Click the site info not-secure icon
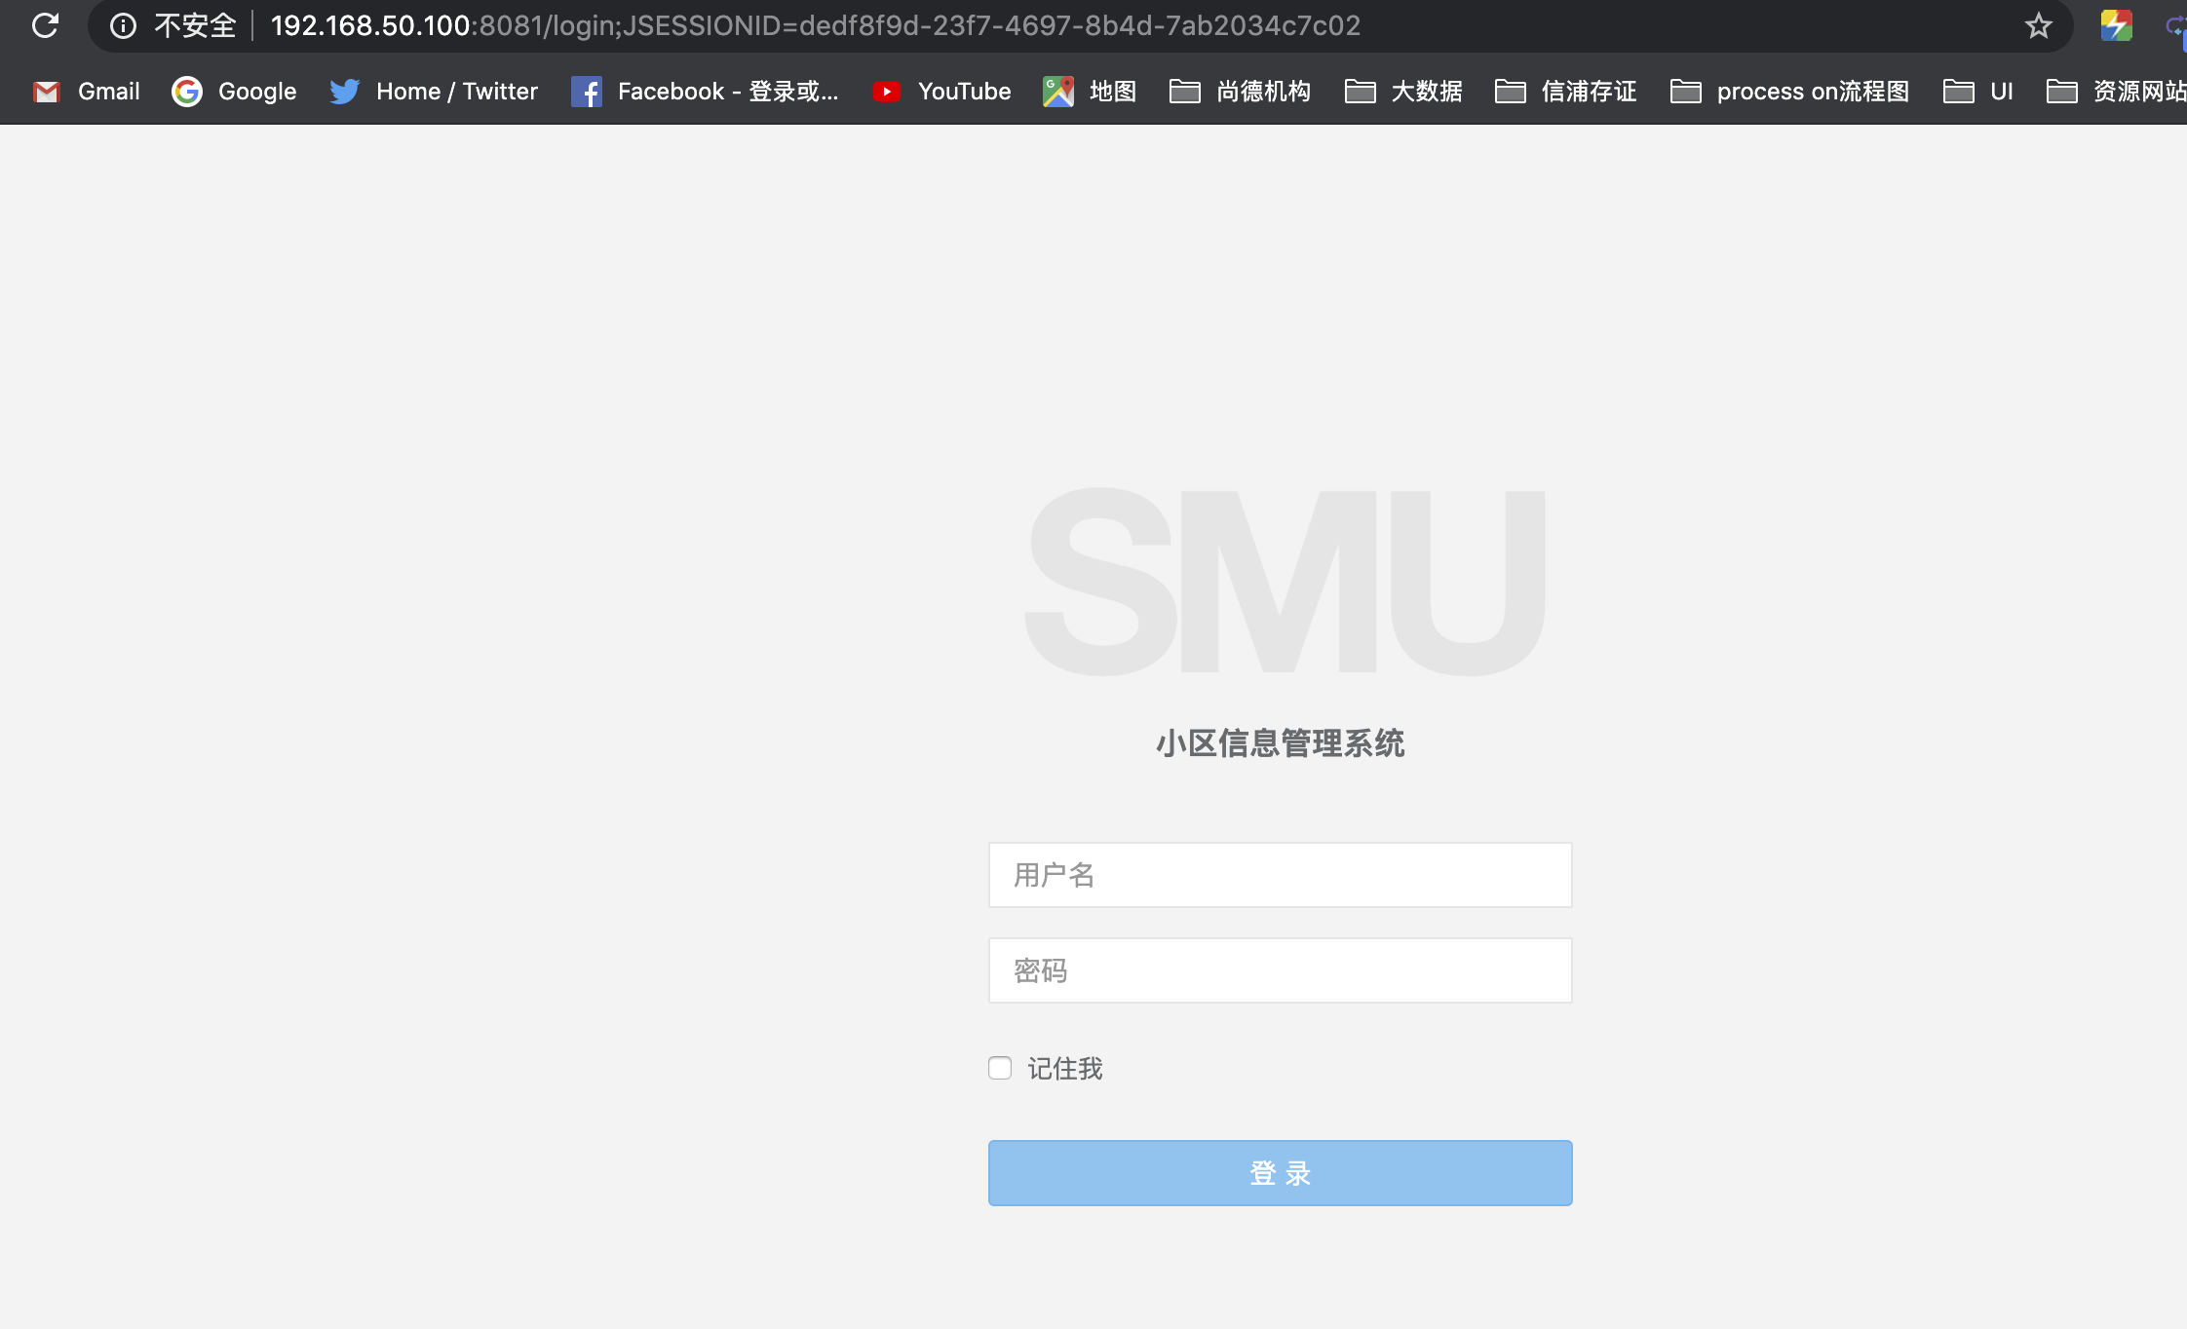This screenshot has width=2187, height=1329. pos(123,25)
